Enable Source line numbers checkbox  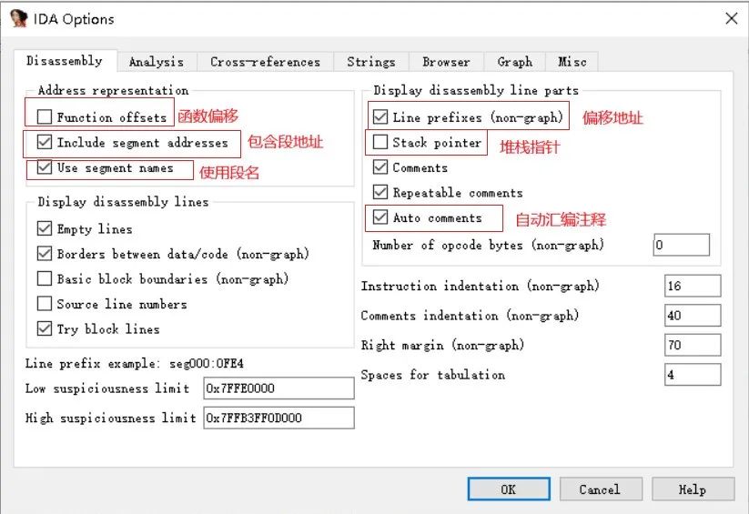click(x=45, y=303)
